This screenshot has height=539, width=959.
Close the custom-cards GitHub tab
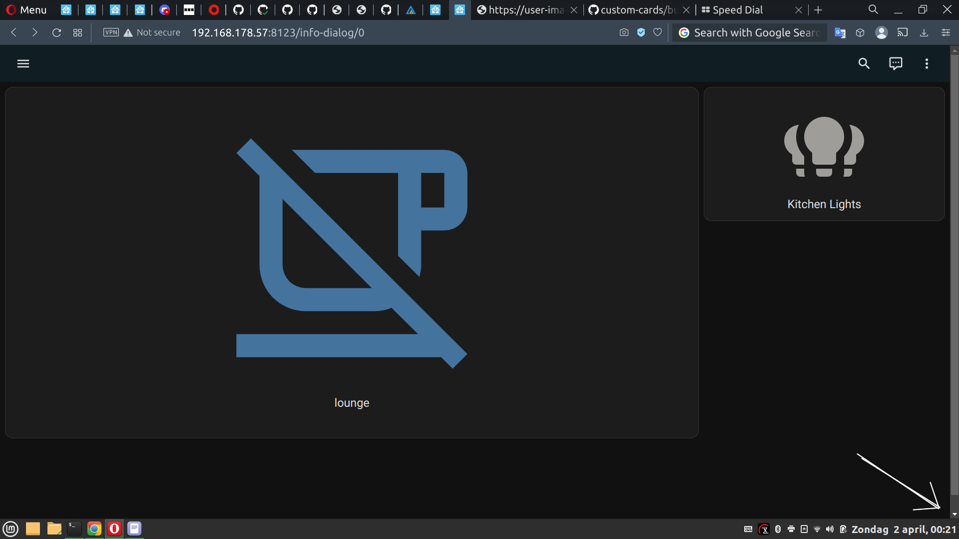point(686,10)
